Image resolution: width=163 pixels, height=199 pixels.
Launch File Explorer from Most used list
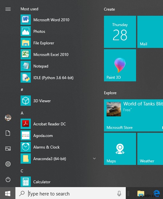pos(26,43)
